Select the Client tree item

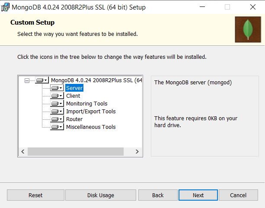(73, 96)
